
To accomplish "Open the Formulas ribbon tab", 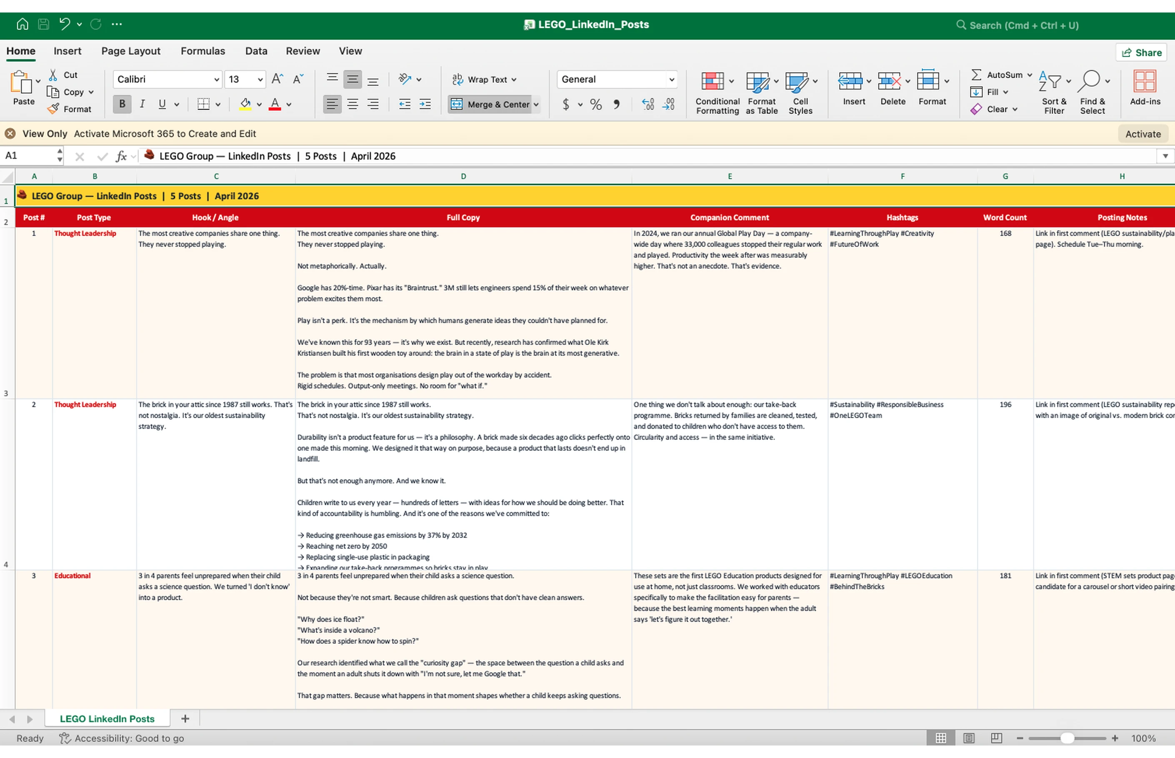I will (x=202, y=51).
